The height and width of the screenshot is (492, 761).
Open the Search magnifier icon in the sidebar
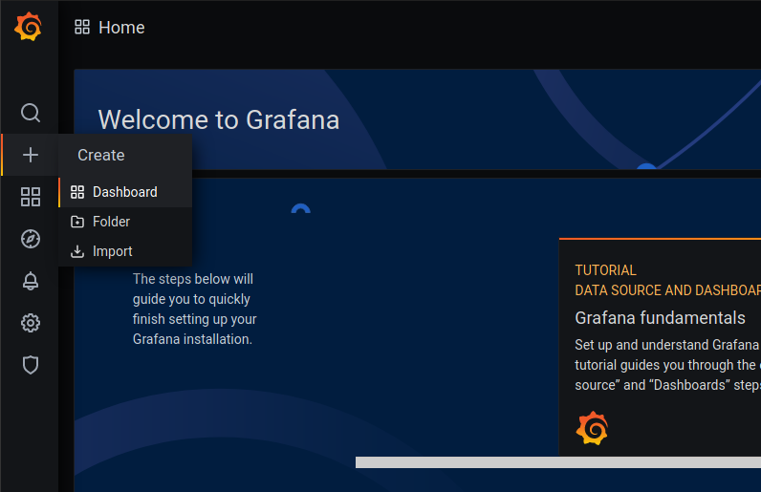click(x=30, y=113)
